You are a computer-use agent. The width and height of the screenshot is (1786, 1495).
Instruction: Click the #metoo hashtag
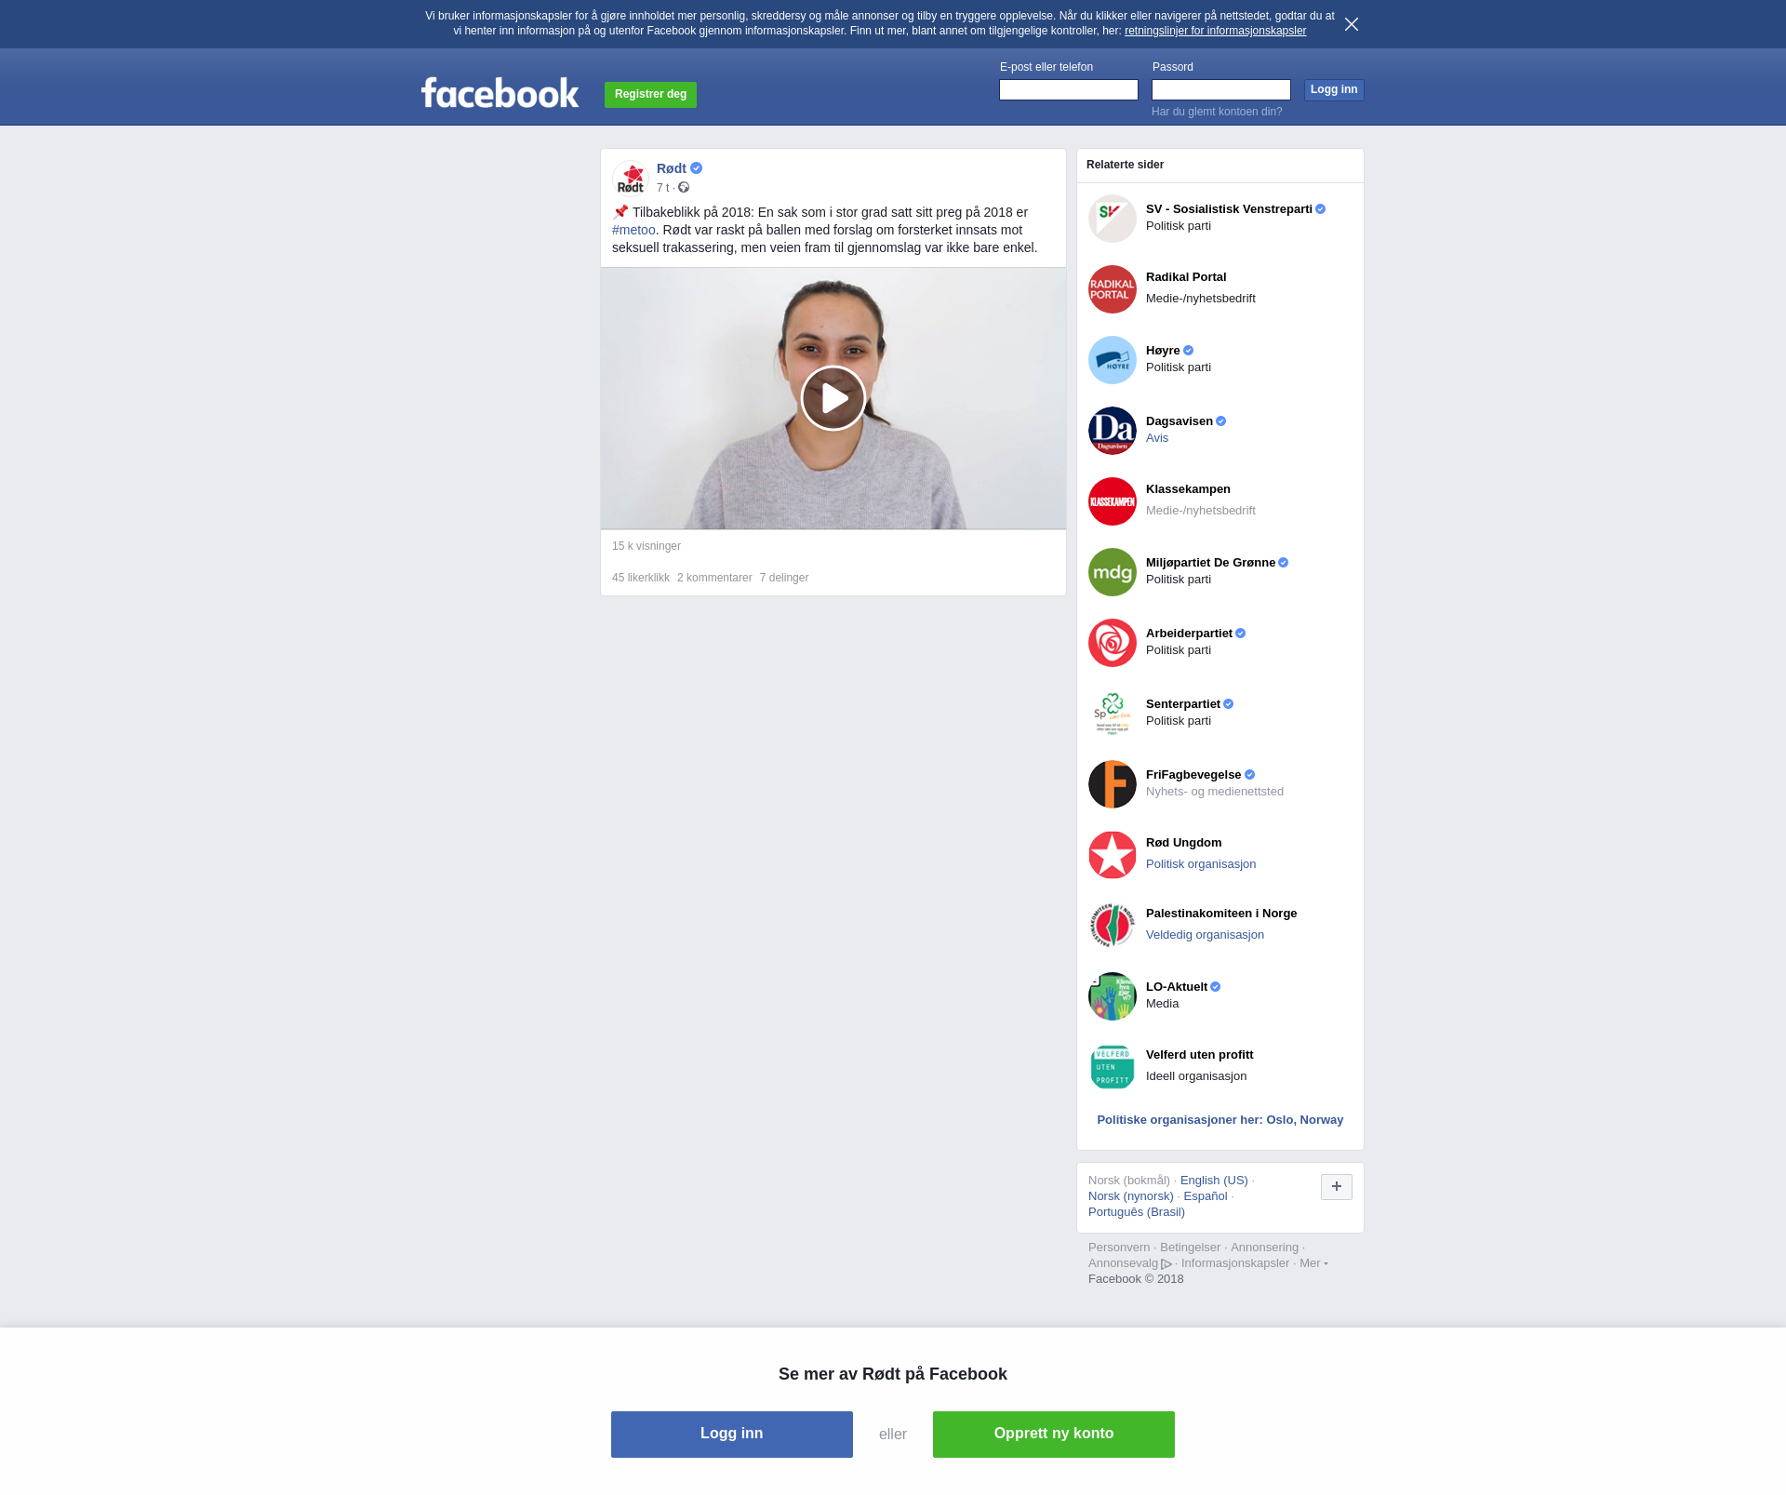click(633, 230)
